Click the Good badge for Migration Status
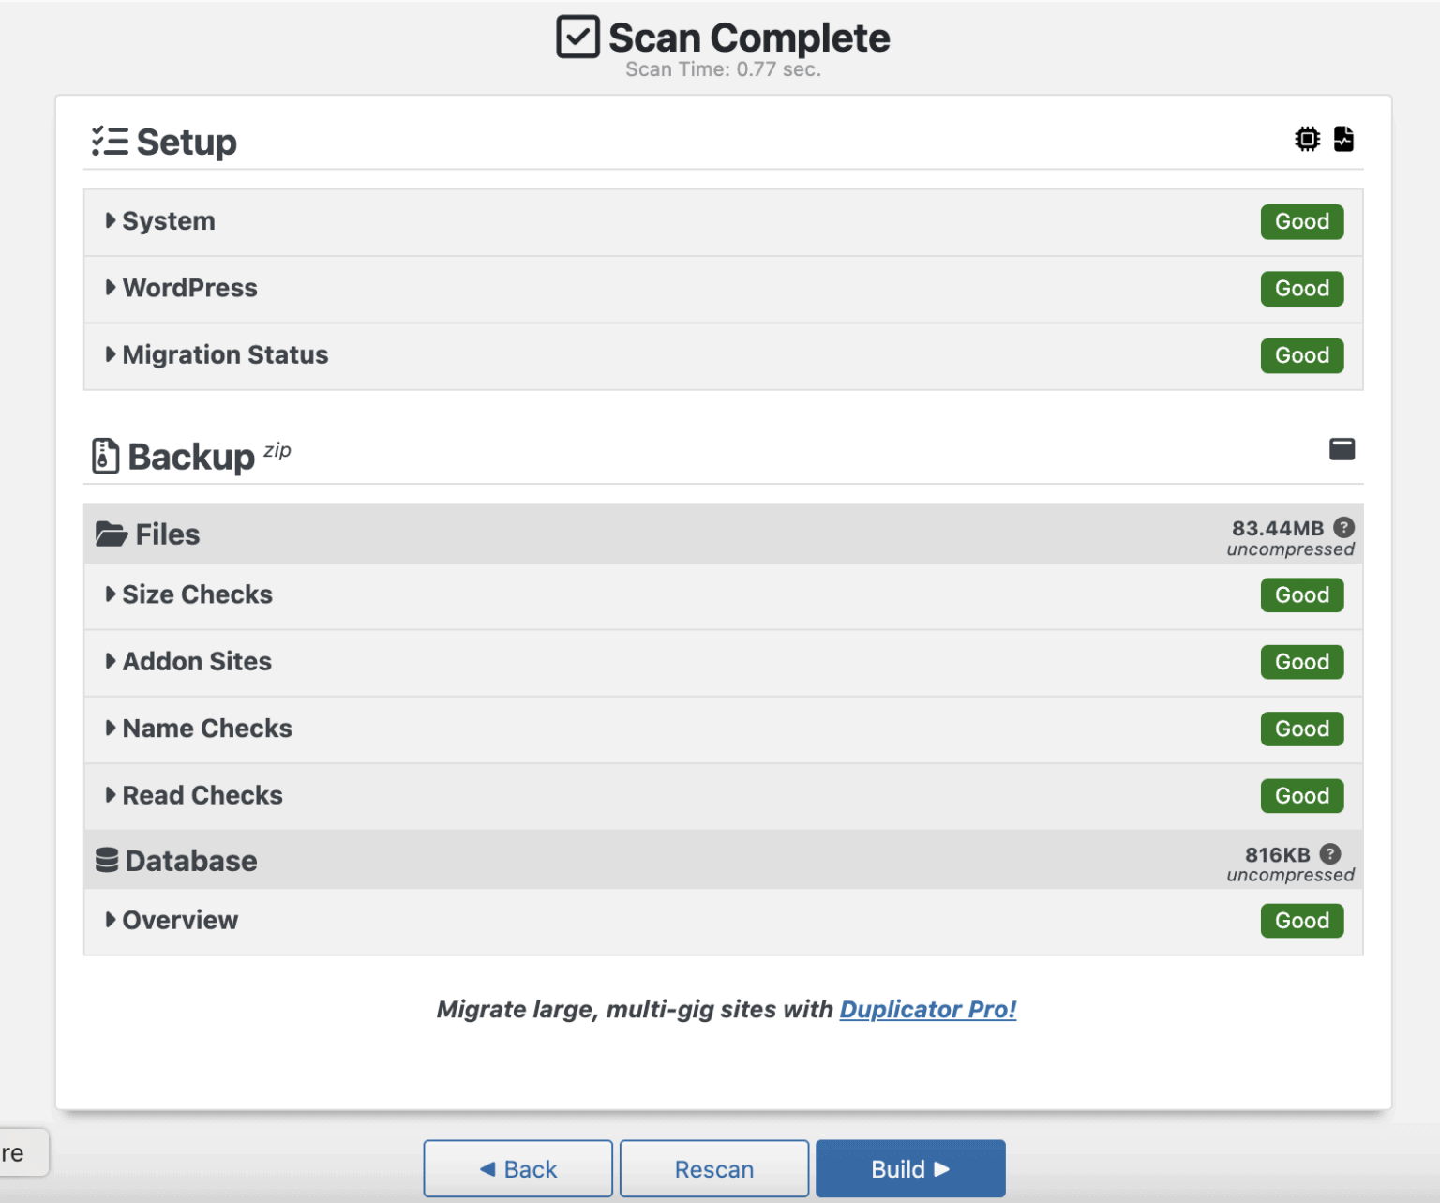The height and width of the screenshot is (1203, 1440). pyautogui.click(x=1302, y=355)
